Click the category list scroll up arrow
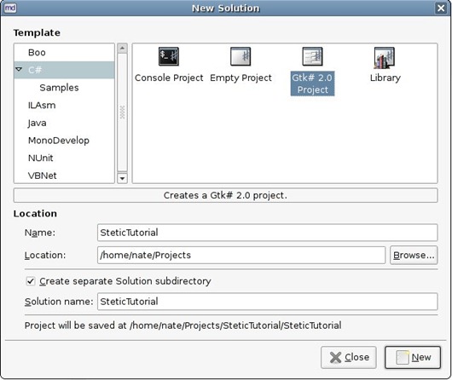Viewport: 452px width, 380px height. coord(122,48)
